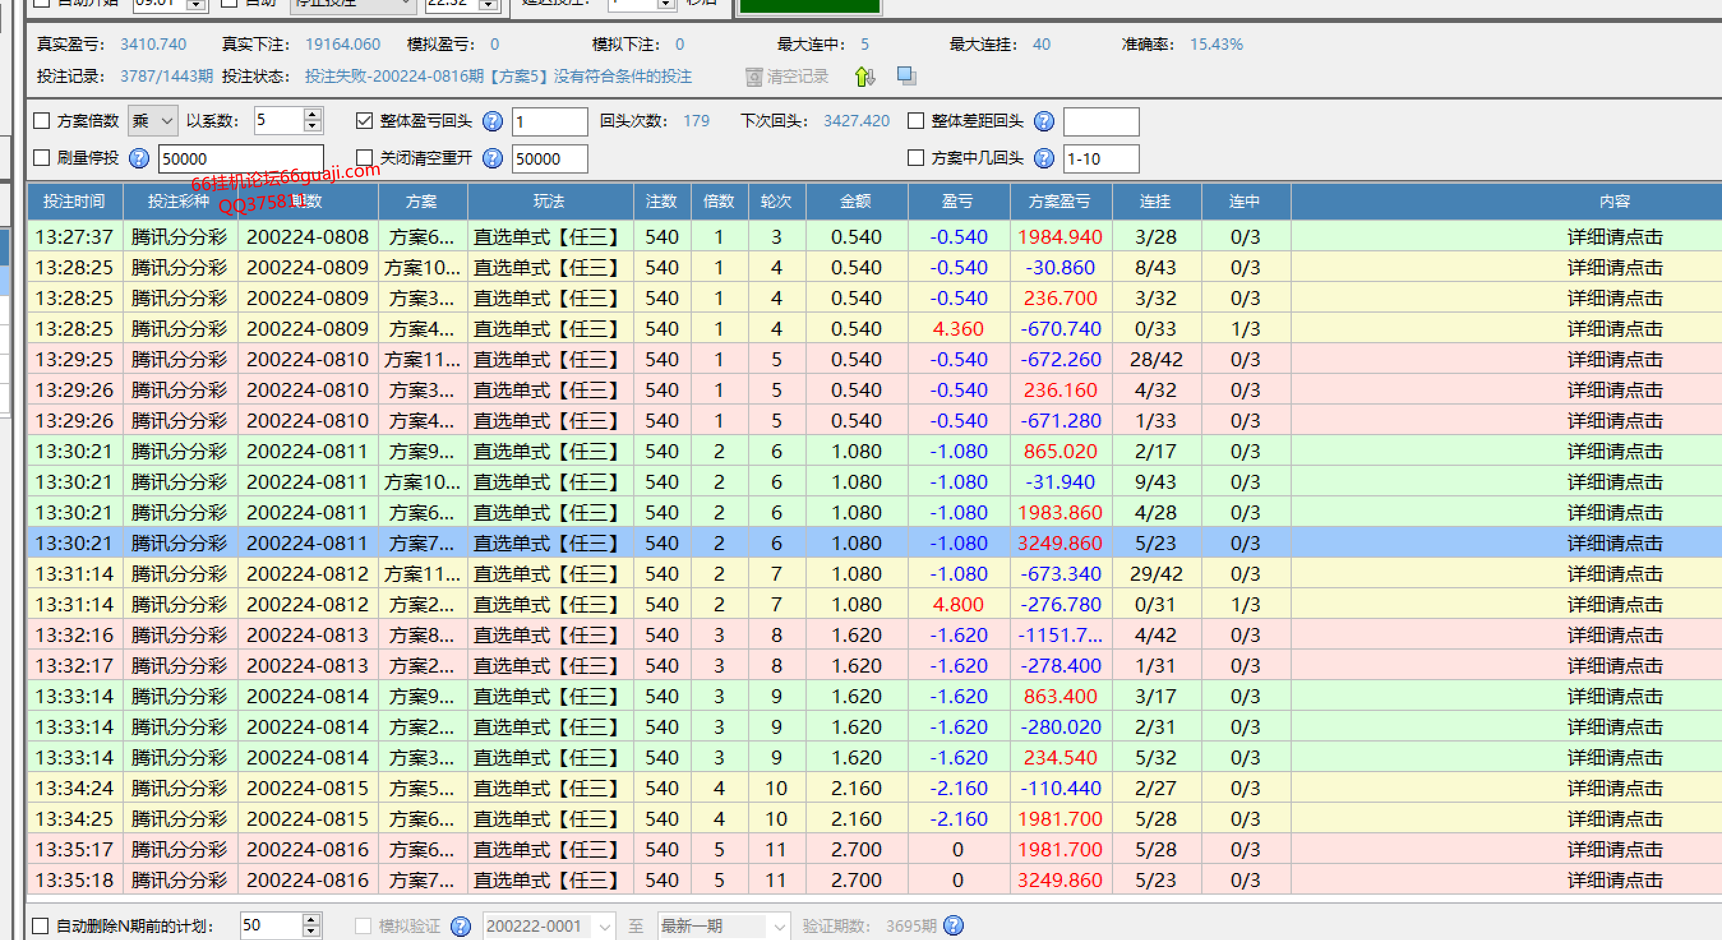Click period 200224-0813 in the 13:32:17 row
The width and height of the screenshot is (1722, 940).
(x=308, y=666)
